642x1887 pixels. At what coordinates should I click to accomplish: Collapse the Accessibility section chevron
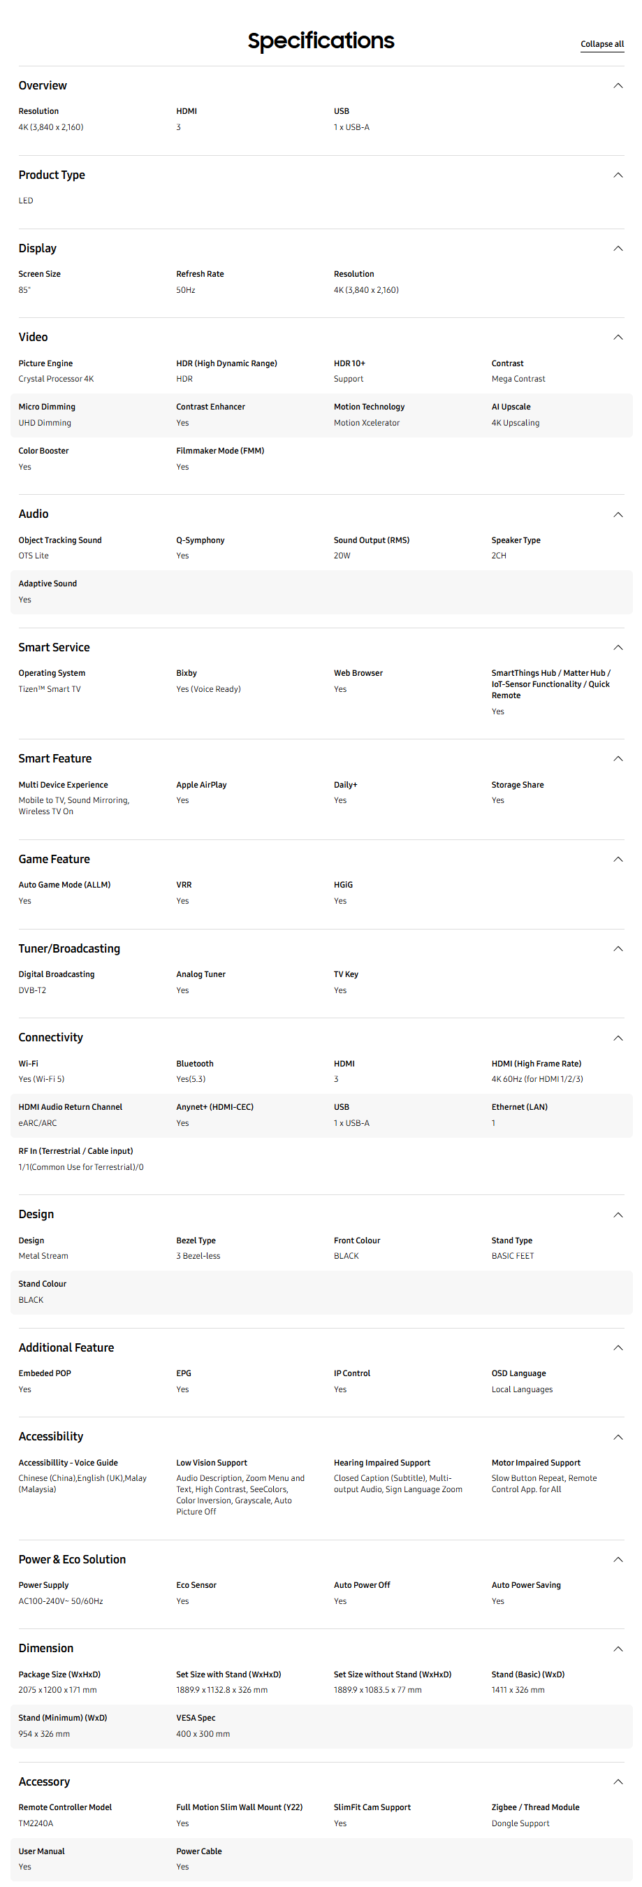point(618,1437)
